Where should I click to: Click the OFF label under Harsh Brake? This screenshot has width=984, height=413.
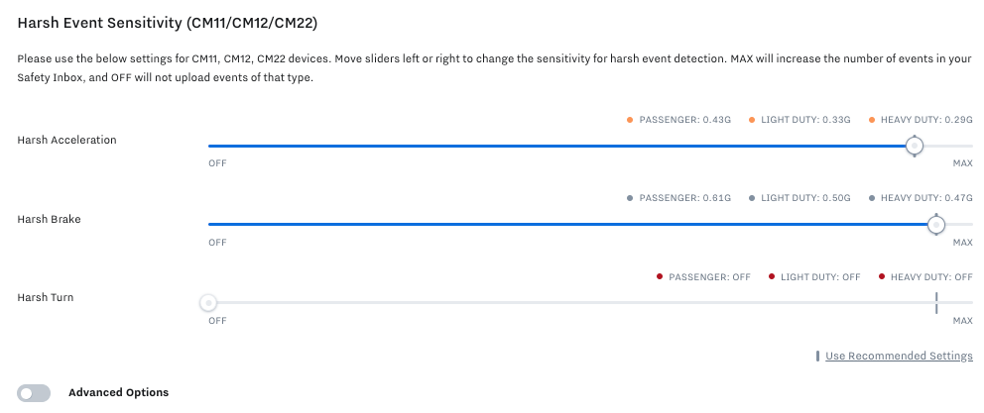coord(217,242)
